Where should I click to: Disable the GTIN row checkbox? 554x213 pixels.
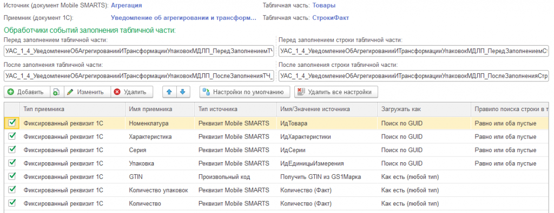click(x=12, y=176)
